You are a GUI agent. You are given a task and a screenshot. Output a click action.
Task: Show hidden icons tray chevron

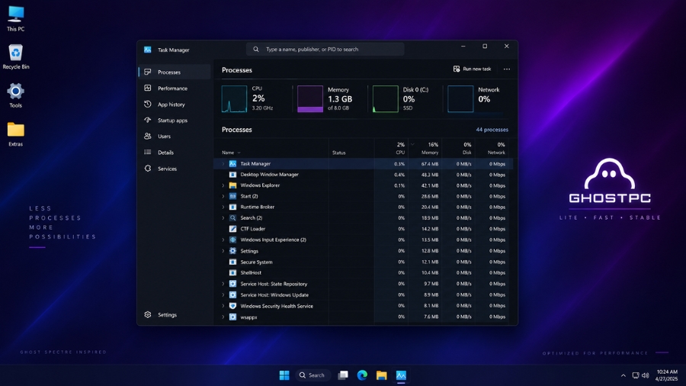coord(623,375)
